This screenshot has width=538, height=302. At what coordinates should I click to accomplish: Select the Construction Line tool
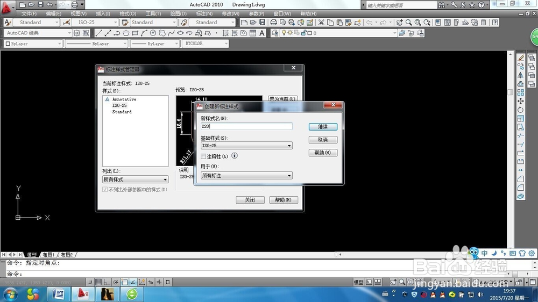pos(108,33)
